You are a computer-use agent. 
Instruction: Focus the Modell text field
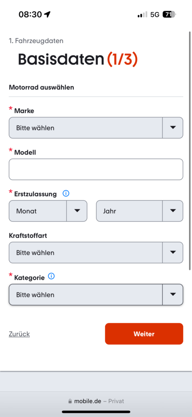point(96,169)
